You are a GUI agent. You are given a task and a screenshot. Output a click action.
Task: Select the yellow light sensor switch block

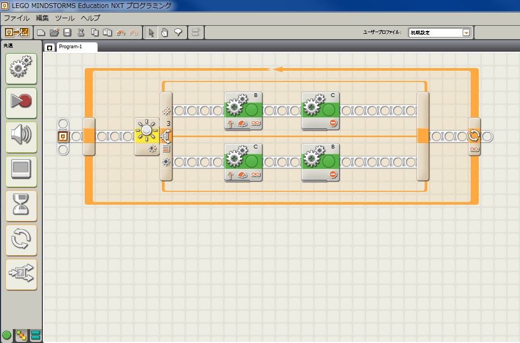(x=146, y=136)
